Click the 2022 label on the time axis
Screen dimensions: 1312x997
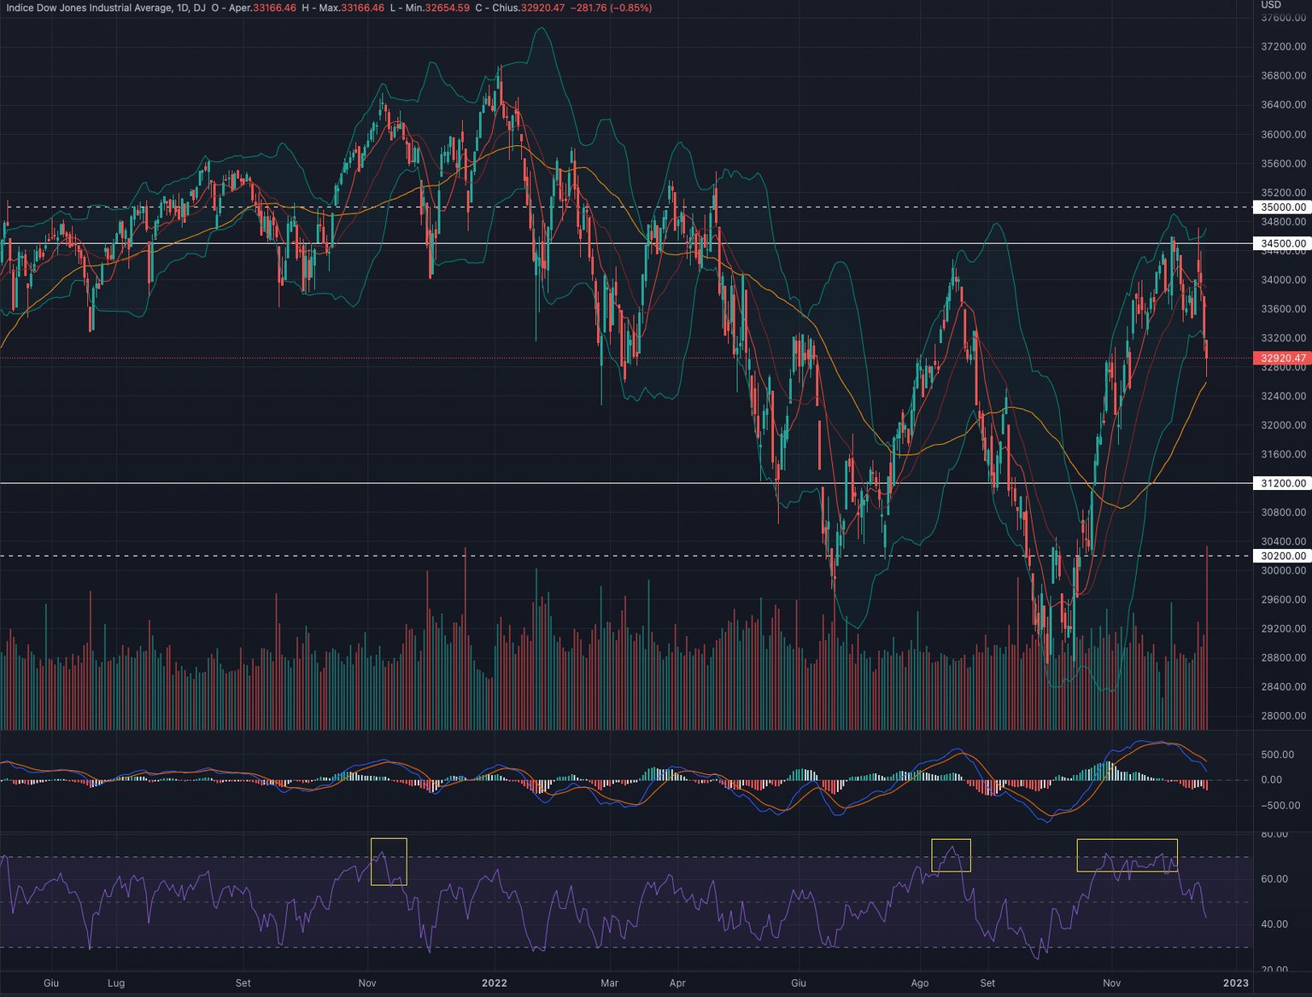pos(494,983)
